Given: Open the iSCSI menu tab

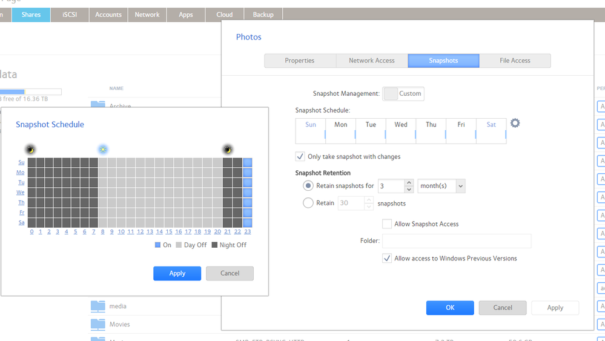Looking at the screenshot, I should pyautogui.click(x=70, y=15).
